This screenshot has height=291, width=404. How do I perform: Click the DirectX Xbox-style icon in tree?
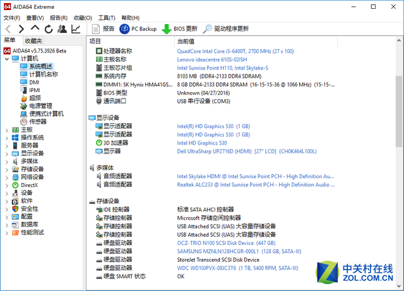(15, 185)
